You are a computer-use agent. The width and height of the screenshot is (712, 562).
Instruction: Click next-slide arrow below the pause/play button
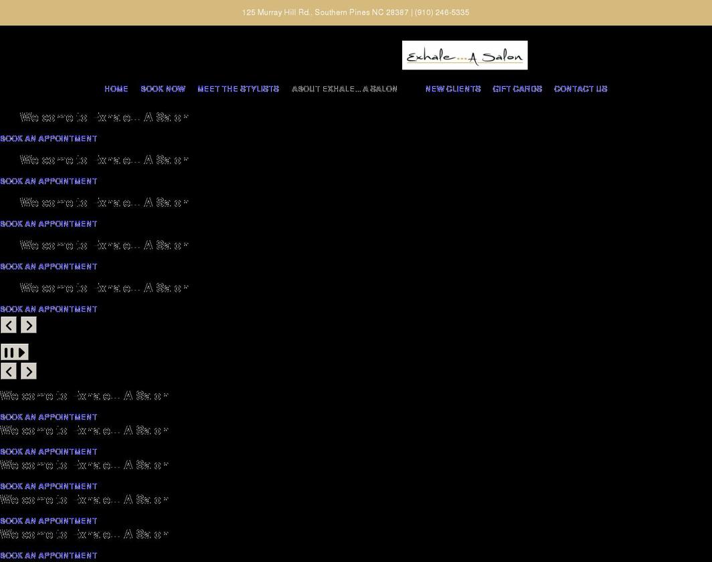pyautogui.click(x=29, y=371)
